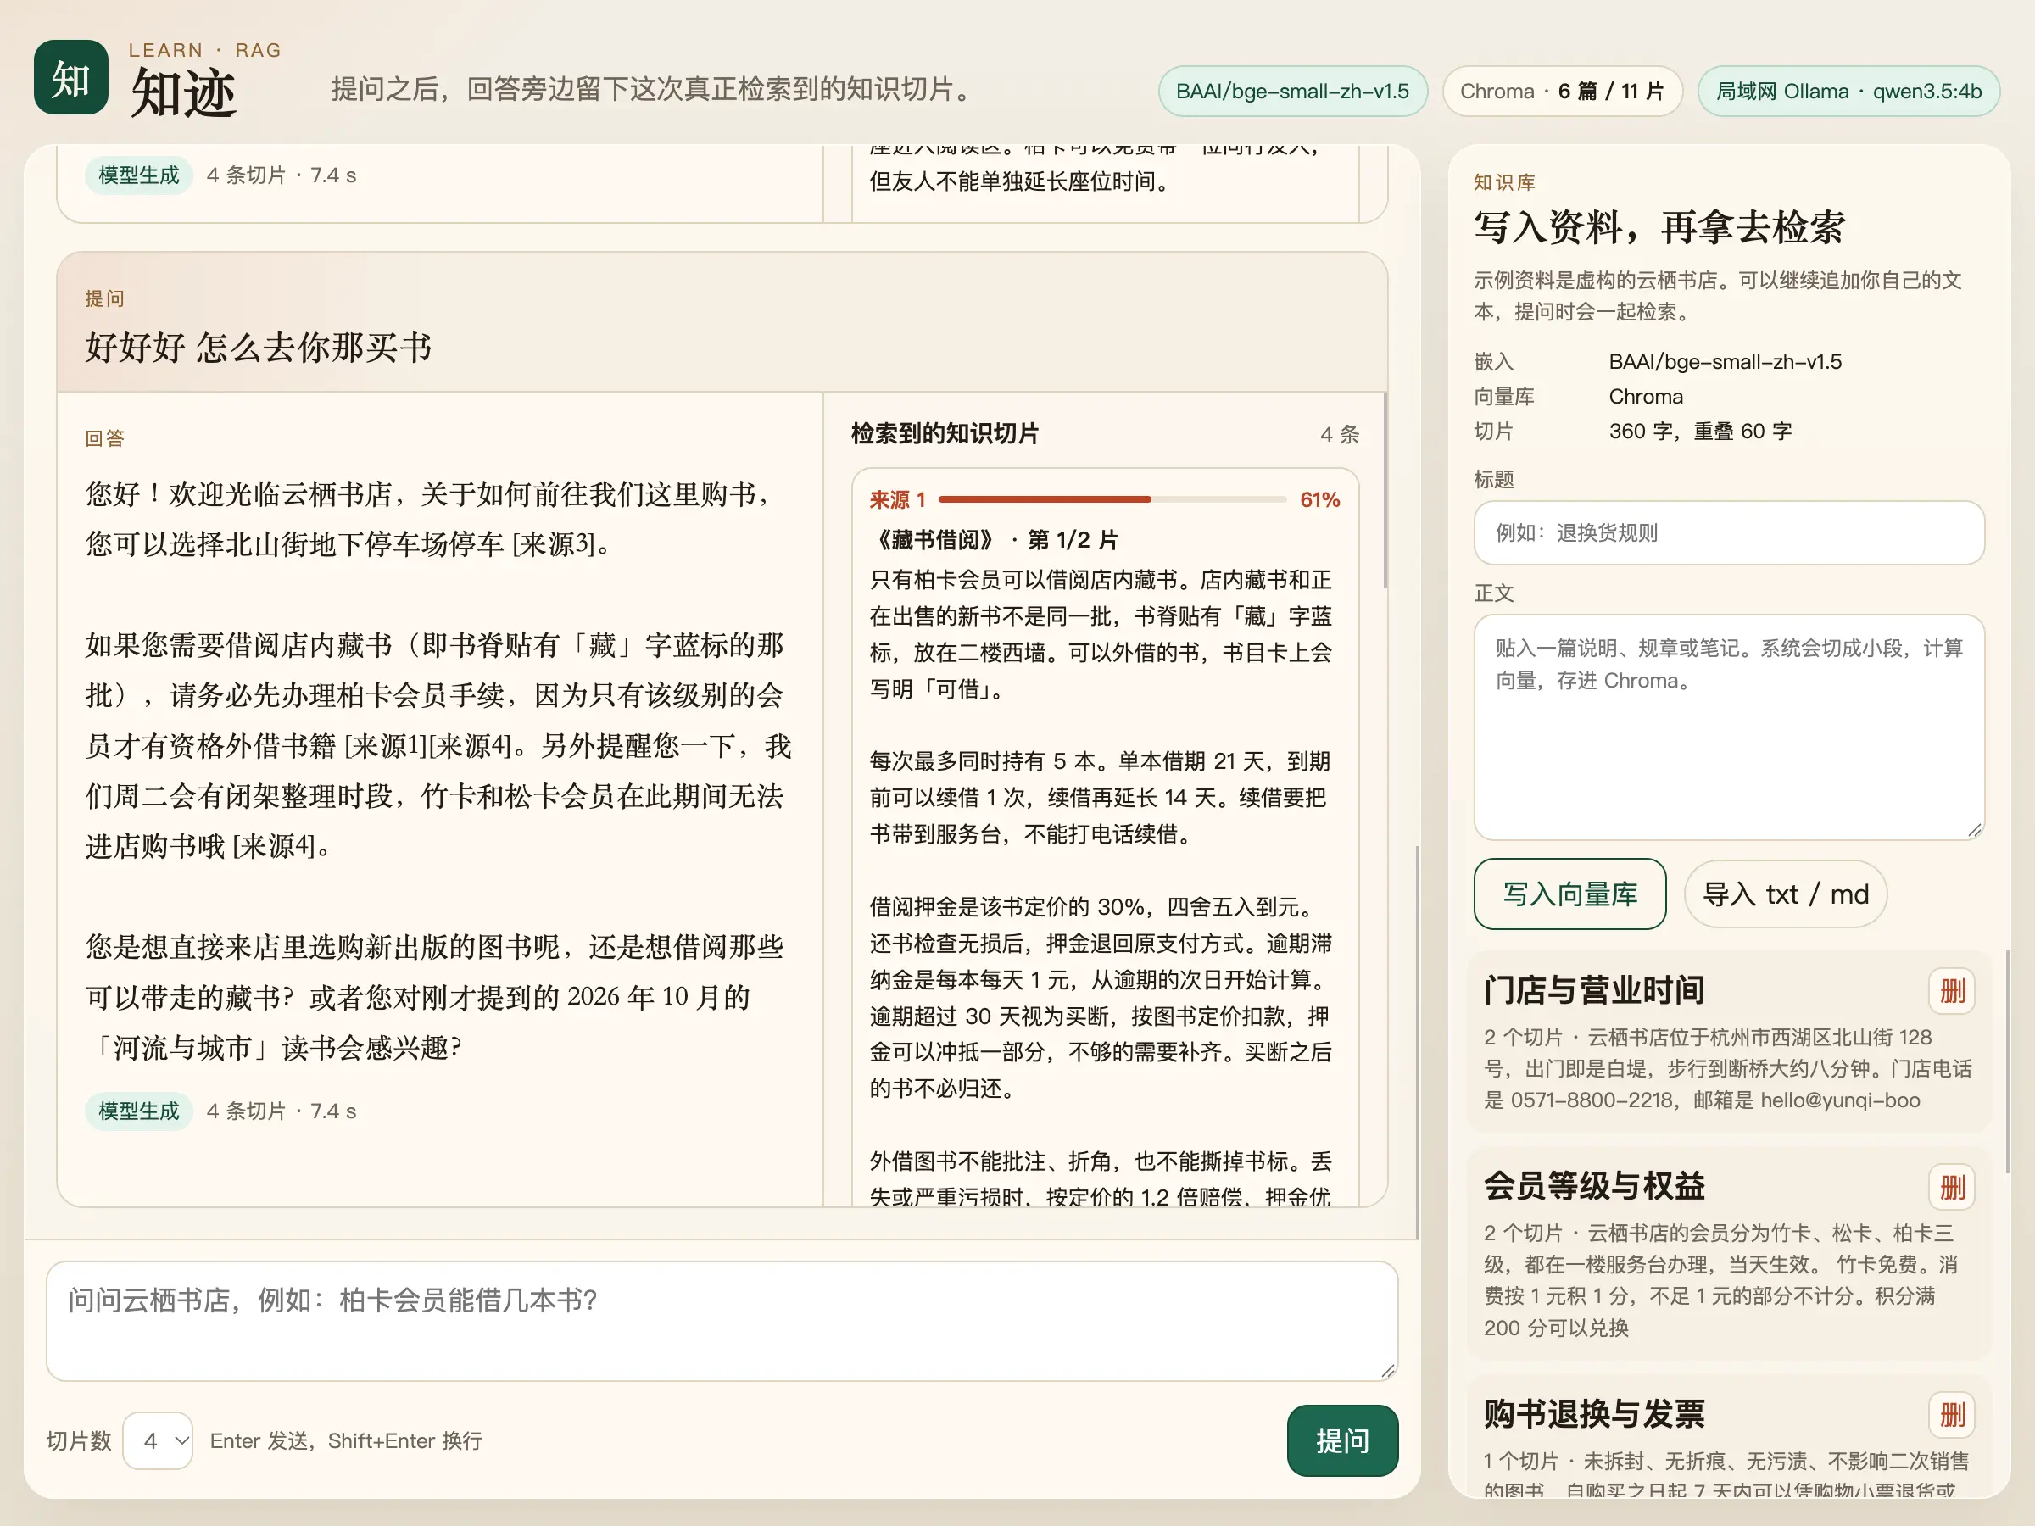This screenshot has height=1526, width=2035.
Task: Click the 4 条 count in chunks header
Action: [1340, 434]
